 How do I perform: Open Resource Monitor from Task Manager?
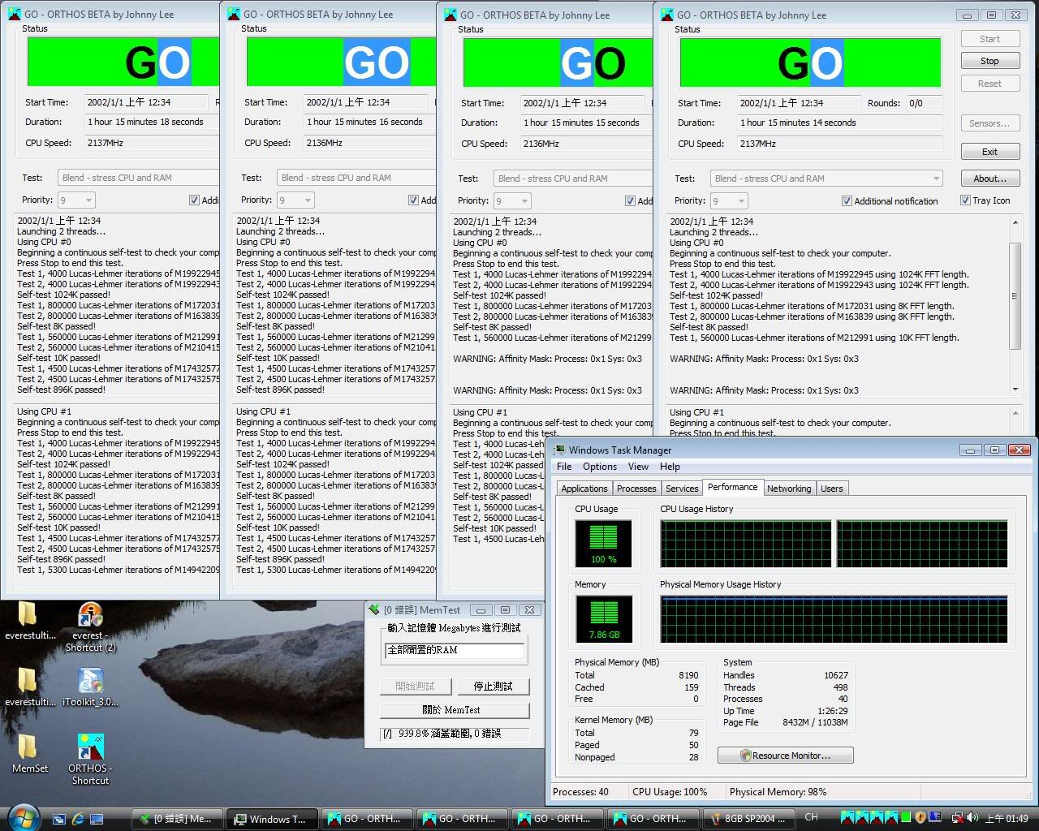coord(785,756)
